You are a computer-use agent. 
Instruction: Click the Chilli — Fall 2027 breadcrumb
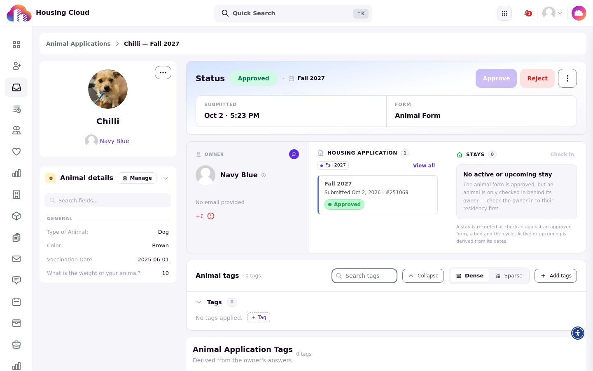[152, 44]
